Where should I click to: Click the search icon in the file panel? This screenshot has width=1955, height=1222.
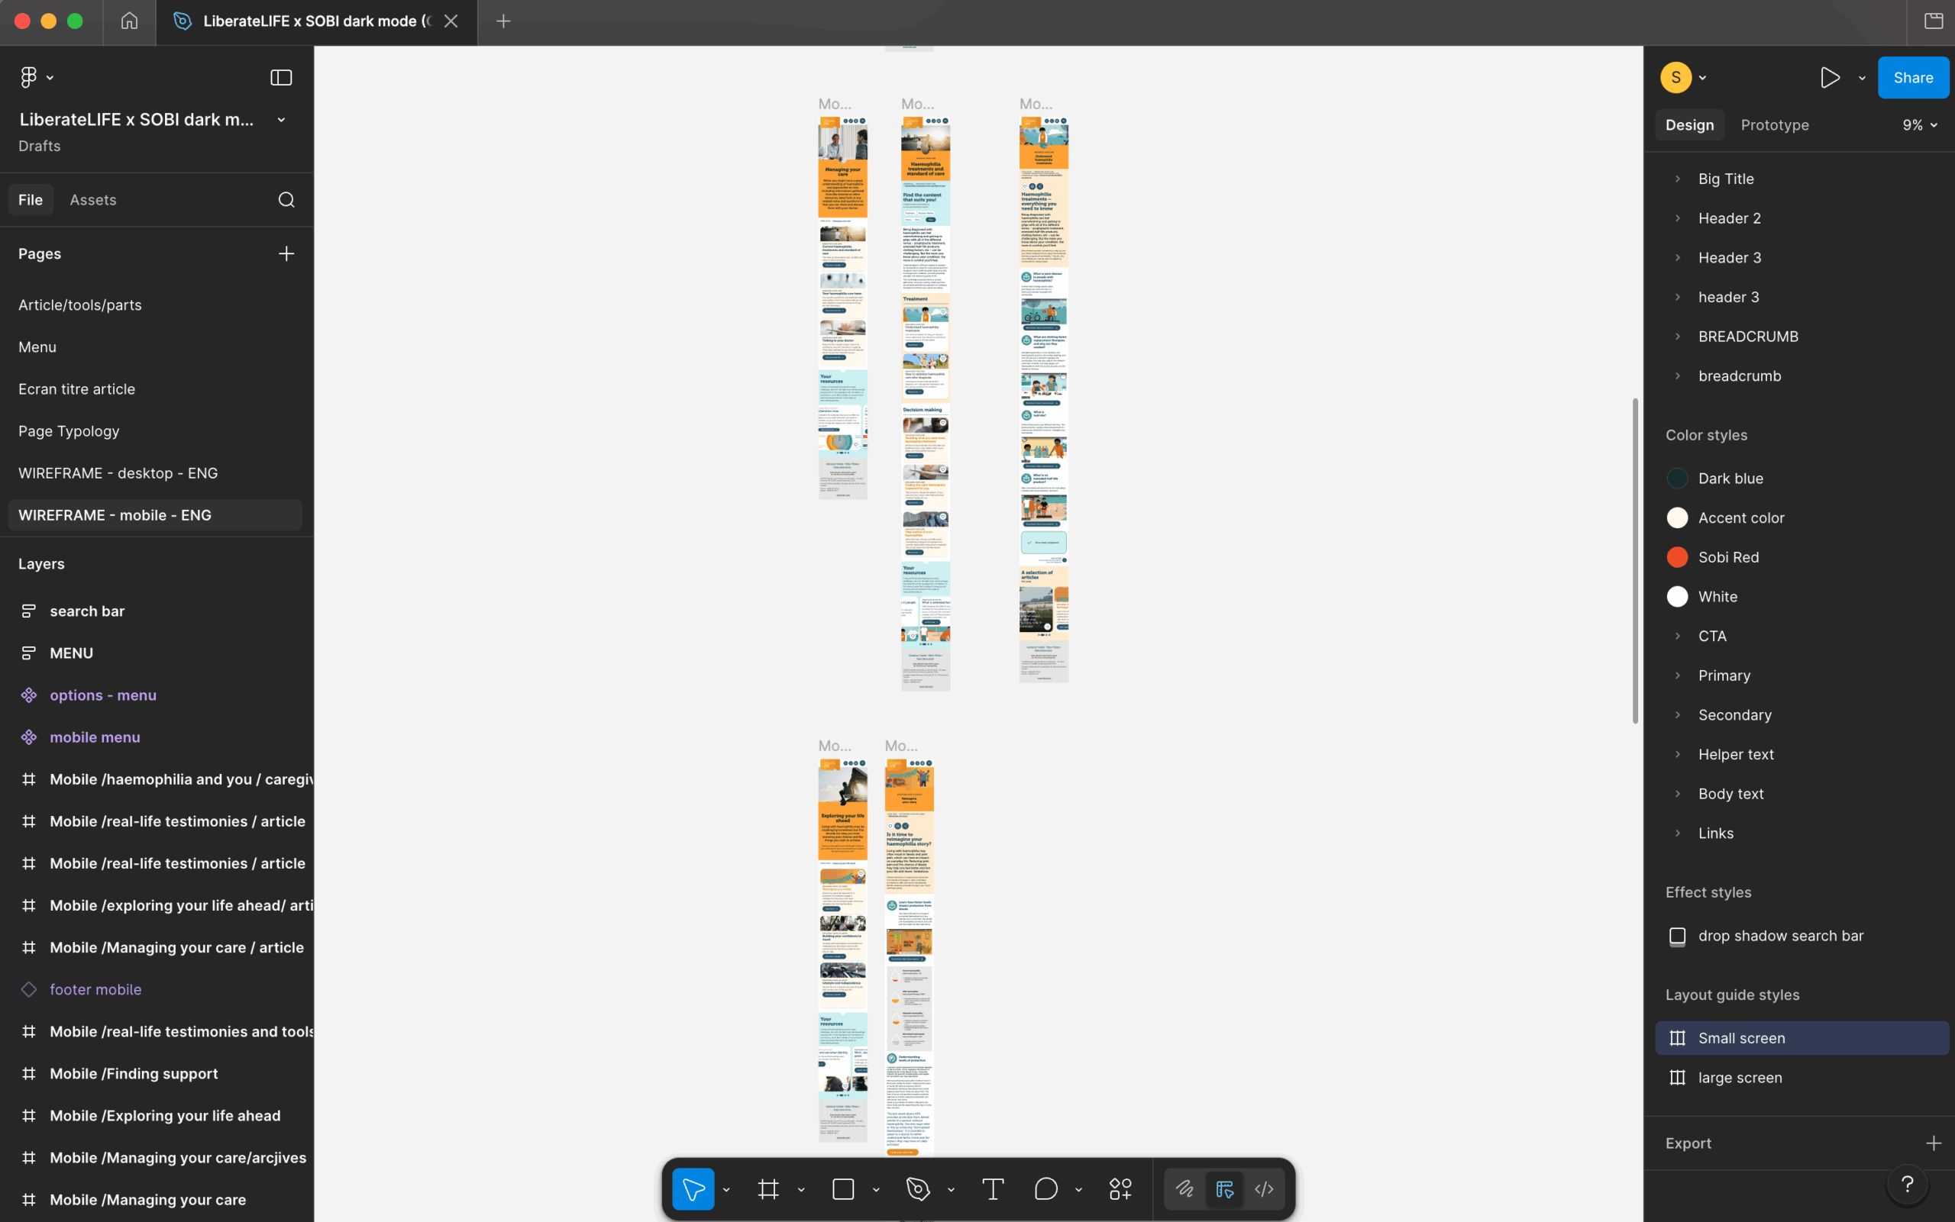pyautogui.click(x=286, y=200)
